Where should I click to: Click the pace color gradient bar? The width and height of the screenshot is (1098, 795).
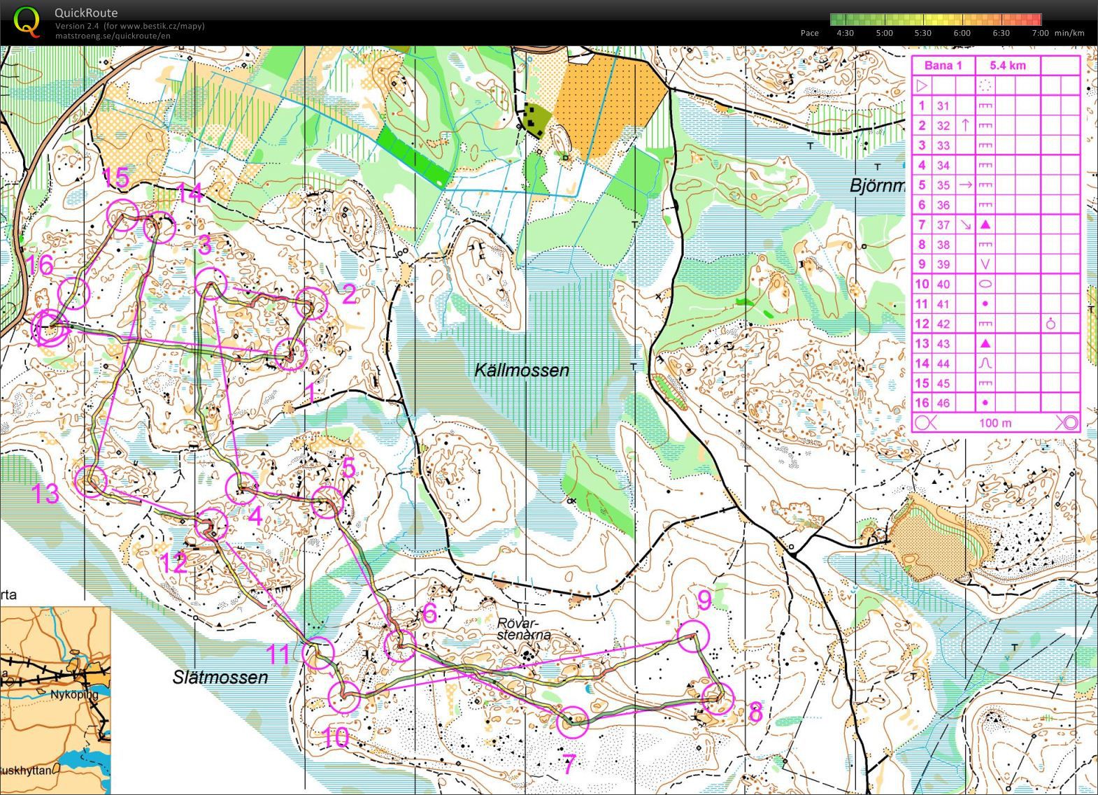click(x=936, y=20)
